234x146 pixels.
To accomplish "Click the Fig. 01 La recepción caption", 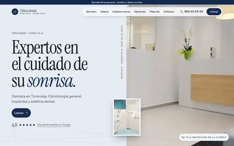I will [204, 137].
